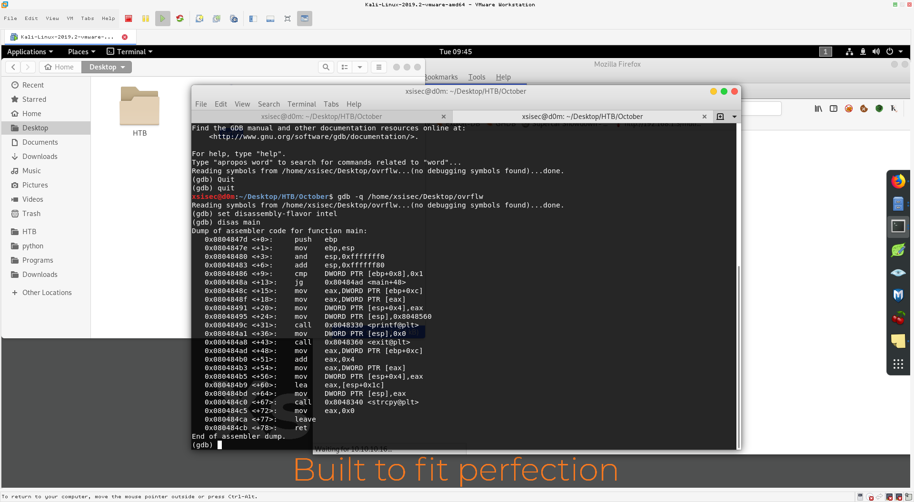Toggle Firefox sidebar icon
Viewport: 914px width, 502px height.
[834, 108]
